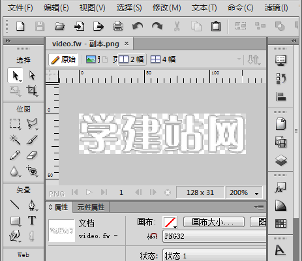Switch to 4-Up view
Image resolution: width=302 pixels, height=261 pixels.
163,59
